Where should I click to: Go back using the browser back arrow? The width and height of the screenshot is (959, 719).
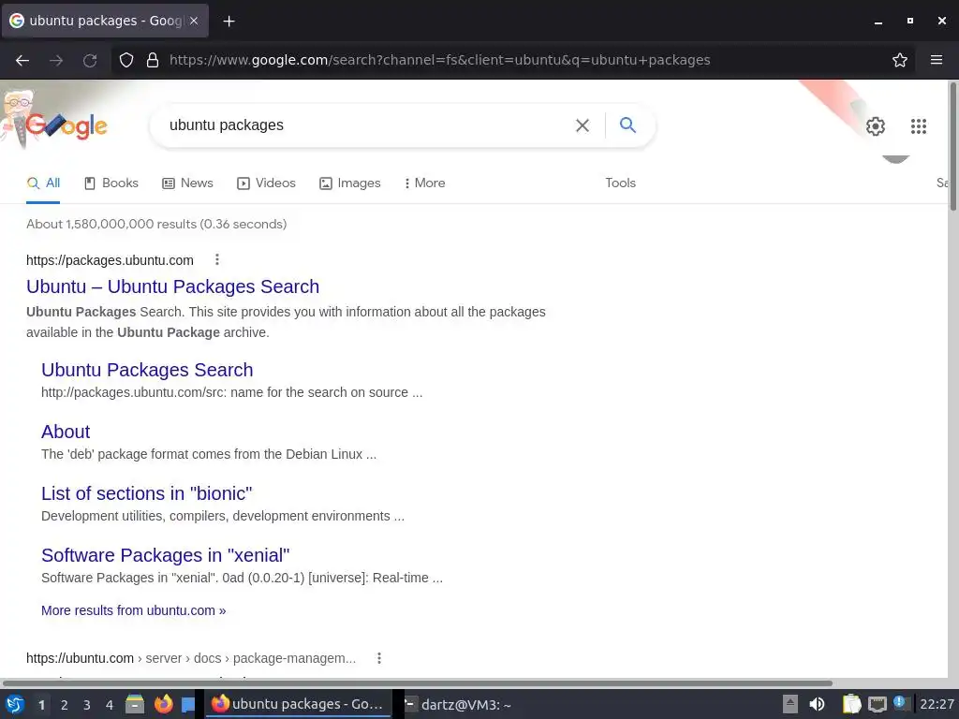pos(22,60)
